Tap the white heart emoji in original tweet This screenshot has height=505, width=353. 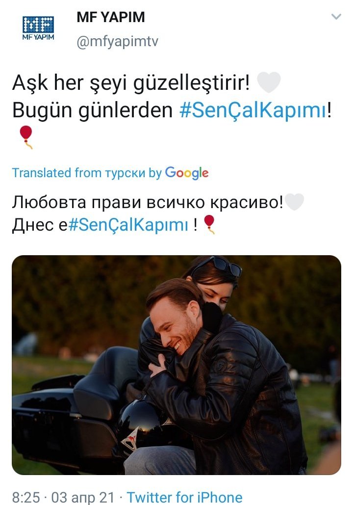tap(269, 82)
